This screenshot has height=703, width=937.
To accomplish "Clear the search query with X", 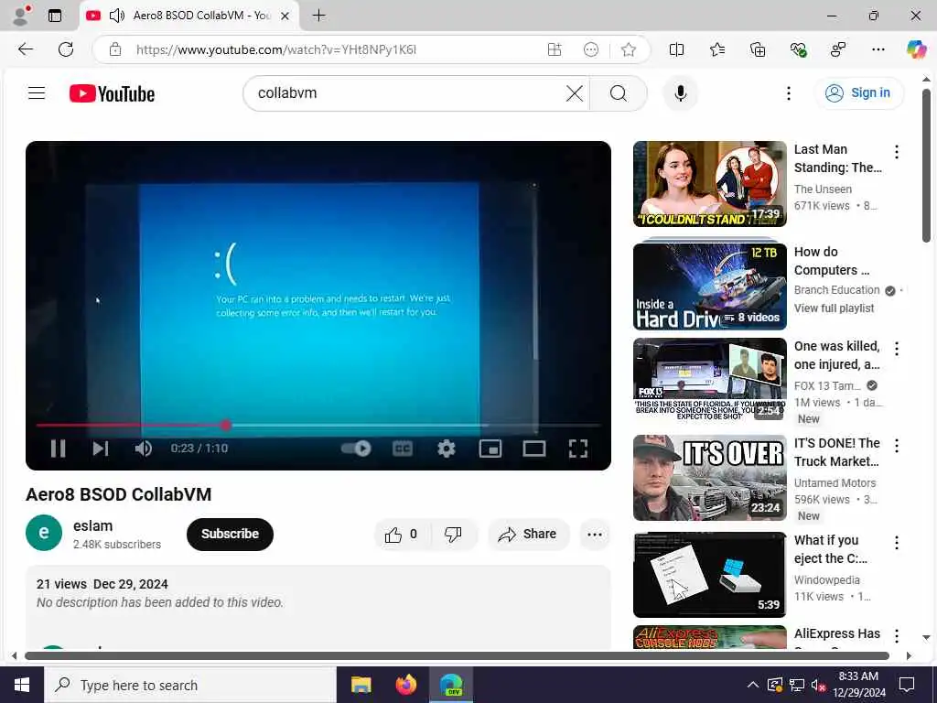I will (575, 93).
